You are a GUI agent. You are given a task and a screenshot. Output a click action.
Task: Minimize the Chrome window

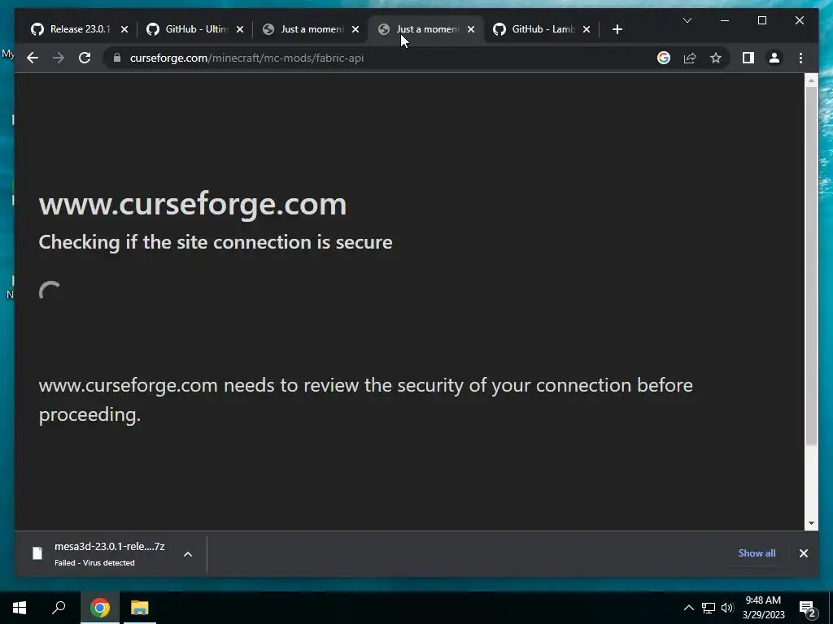[x=725, y=20]
